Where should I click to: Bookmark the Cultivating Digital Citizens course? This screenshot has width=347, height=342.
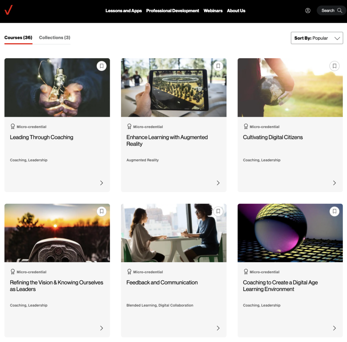click(334, 66)
